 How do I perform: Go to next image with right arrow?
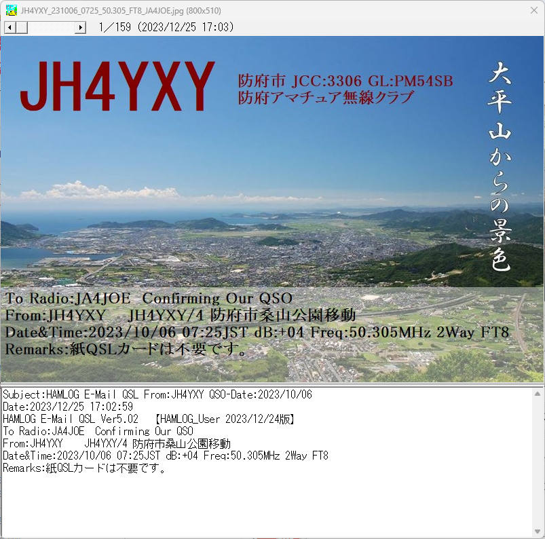pos(80,27)
